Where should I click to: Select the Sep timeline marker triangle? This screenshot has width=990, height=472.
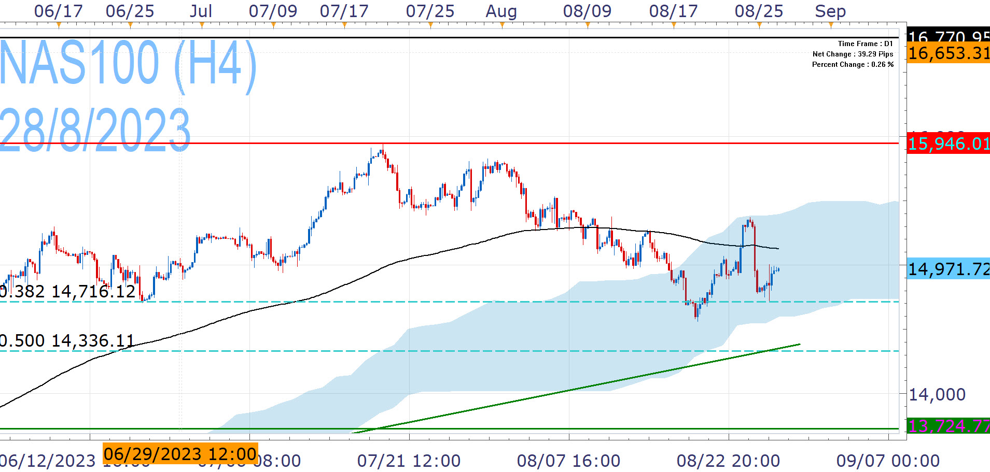[830, 25]
